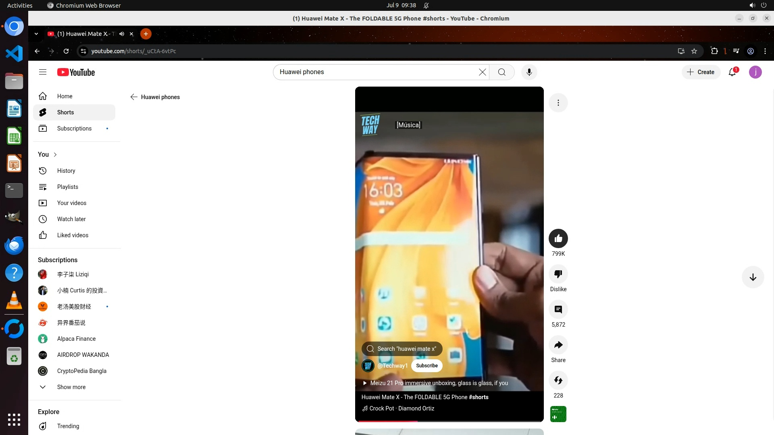This screenshot has height=435, width=774.
Task: Open comments with 5,872 count
Action: tap(558, 309)
